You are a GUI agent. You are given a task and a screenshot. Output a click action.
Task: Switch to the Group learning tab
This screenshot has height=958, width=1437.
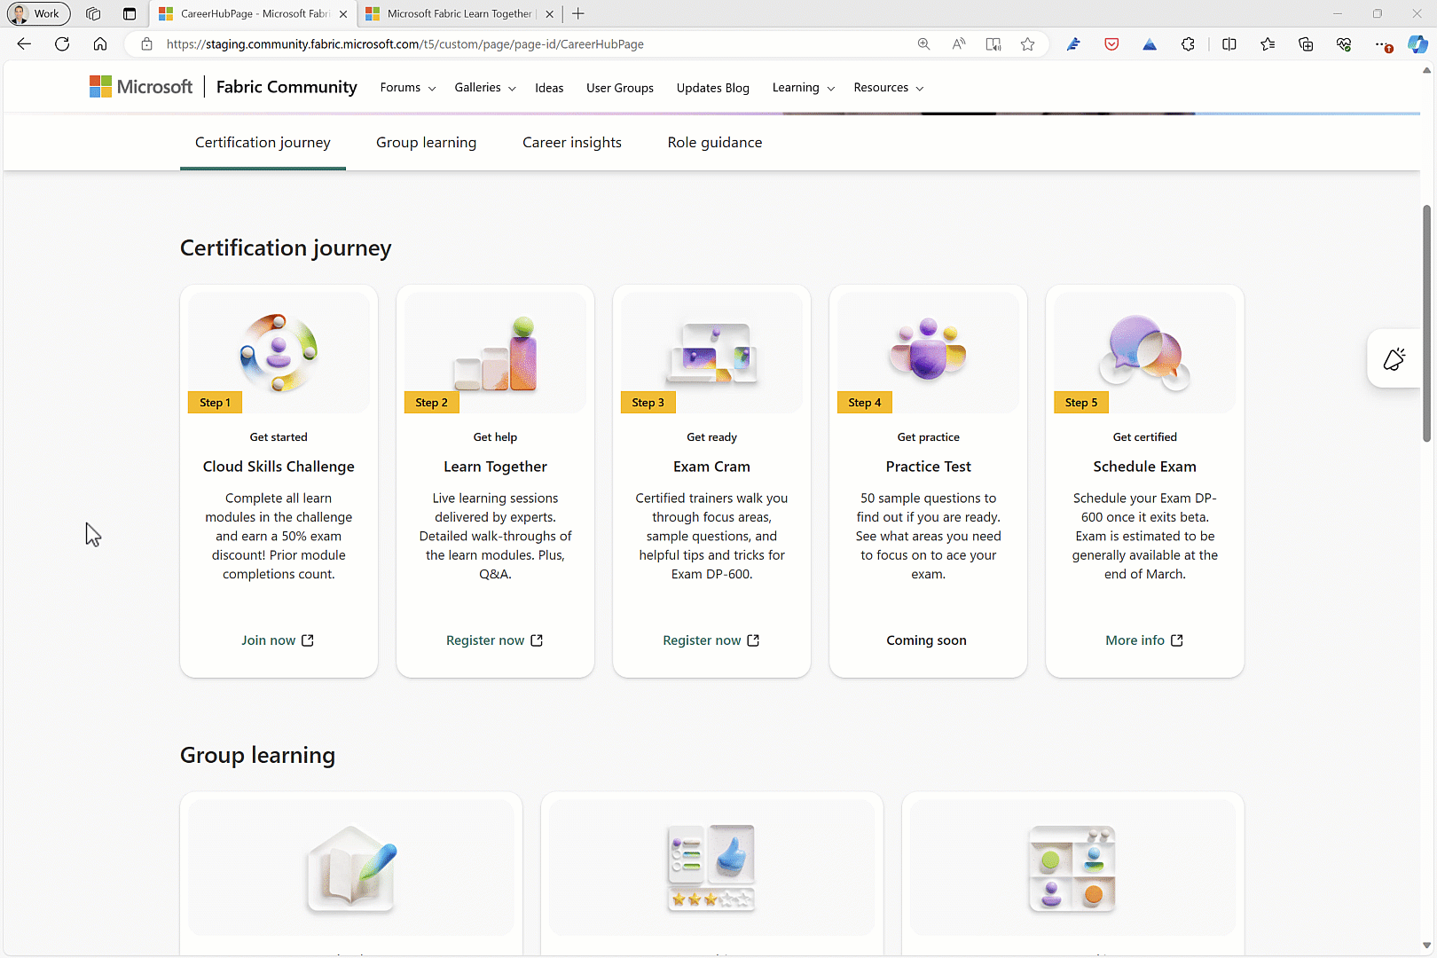[426, 143]
